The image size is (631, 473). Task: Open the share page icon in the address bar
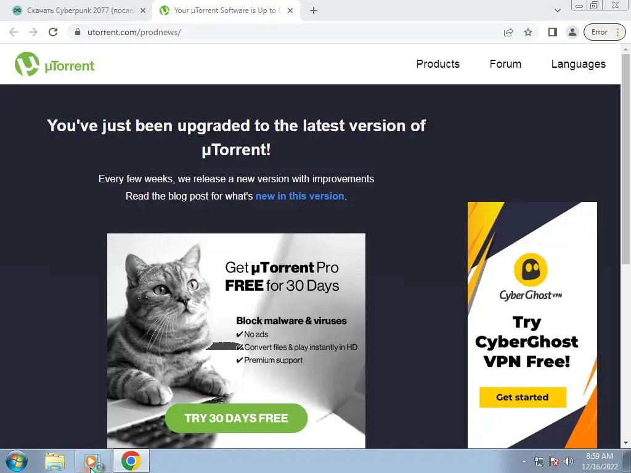point(508,32)
